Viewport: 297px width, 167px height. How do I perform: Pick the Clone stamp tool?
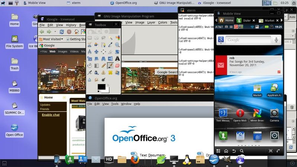tap(103, 73)
